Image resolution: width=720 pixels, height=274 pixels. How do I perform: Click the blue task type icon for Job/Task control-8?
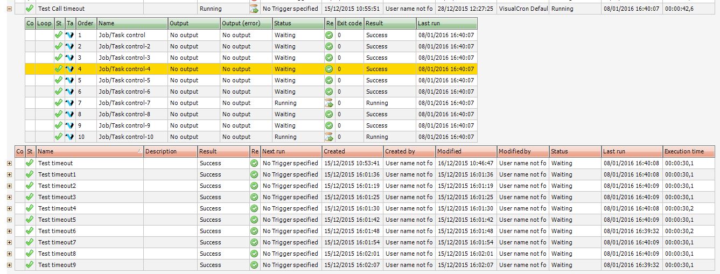tap(70, 114)
